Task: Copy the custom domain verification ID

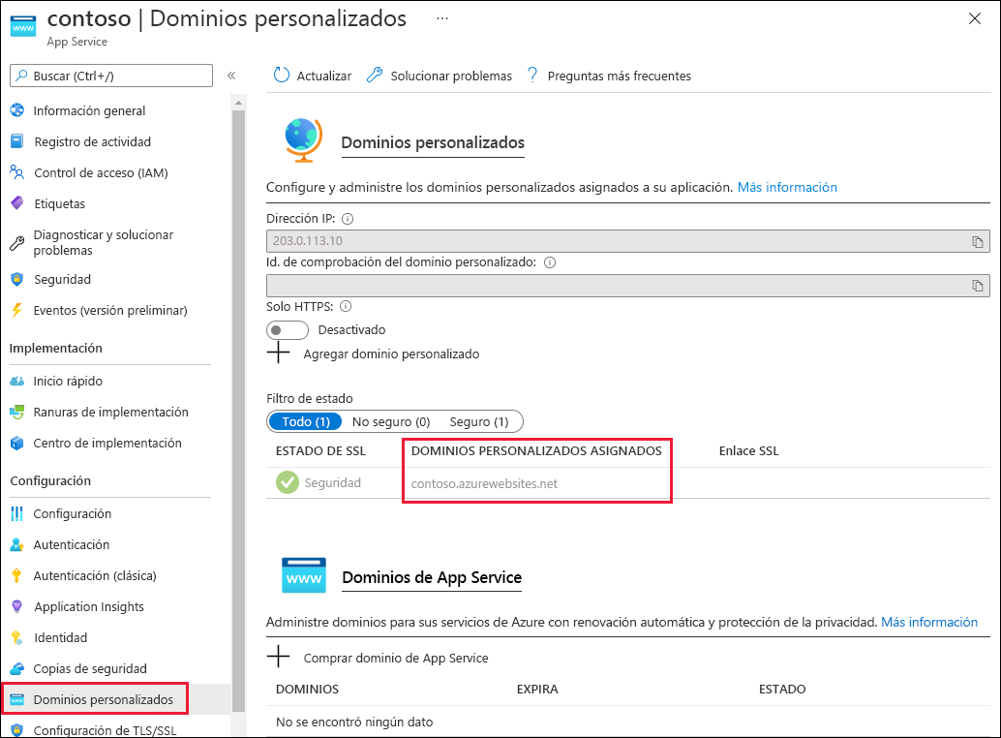Action: 978,285
